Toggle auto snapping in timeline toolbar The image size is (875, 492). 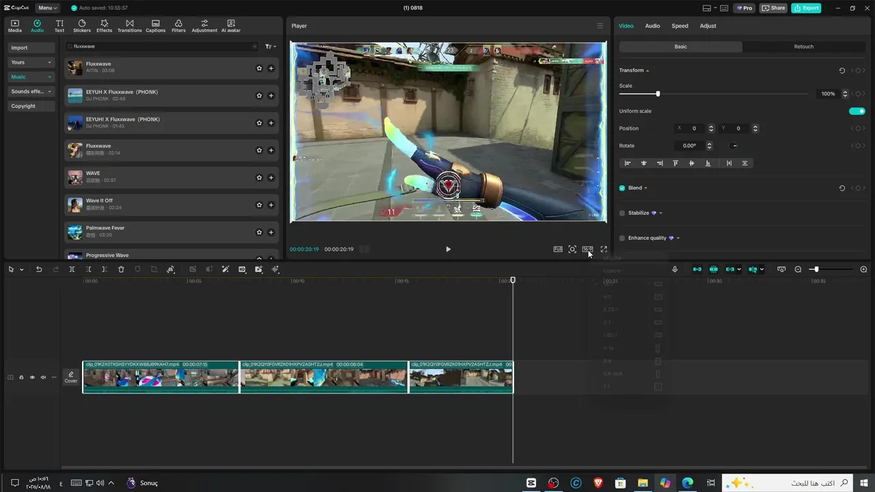click(713, 269)
